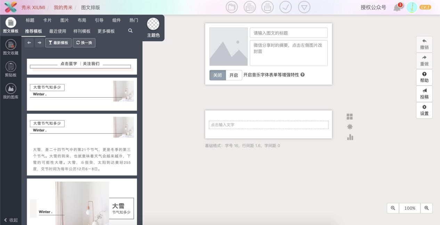
Task: Click 基础格式 font settings text
Action: click(x=243, y=145)
